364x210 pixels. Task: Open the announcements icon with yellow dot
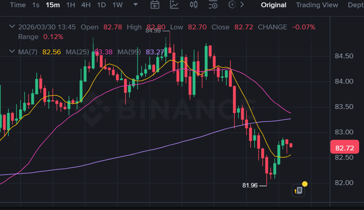(298, 191)
